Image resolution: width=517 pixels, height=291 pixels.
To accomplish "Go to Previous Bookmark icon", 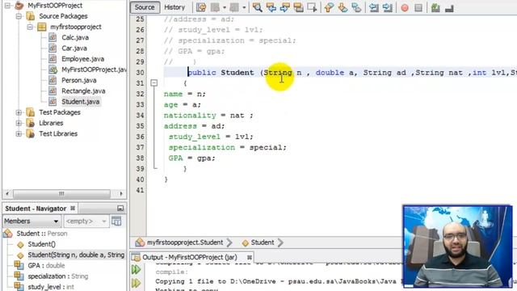I will (329, 7).
